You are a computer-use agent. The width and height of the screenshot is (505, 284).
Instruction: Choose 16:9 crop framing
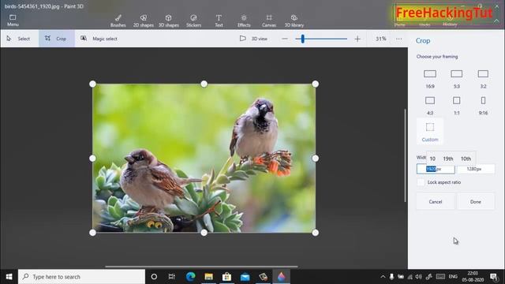(x=430, y=79)
